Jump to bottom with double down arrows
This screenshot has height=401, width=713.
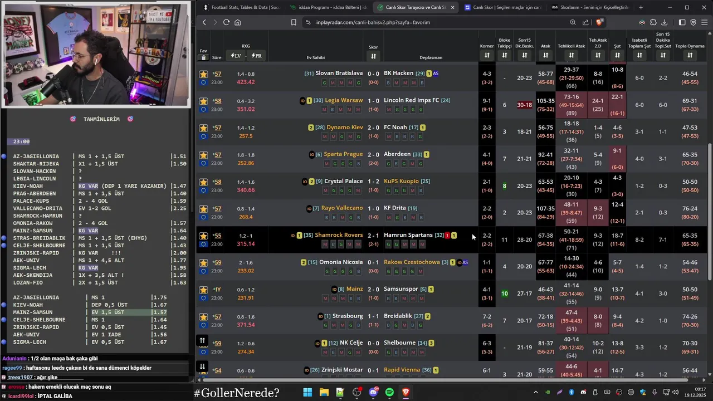[202, 367]
